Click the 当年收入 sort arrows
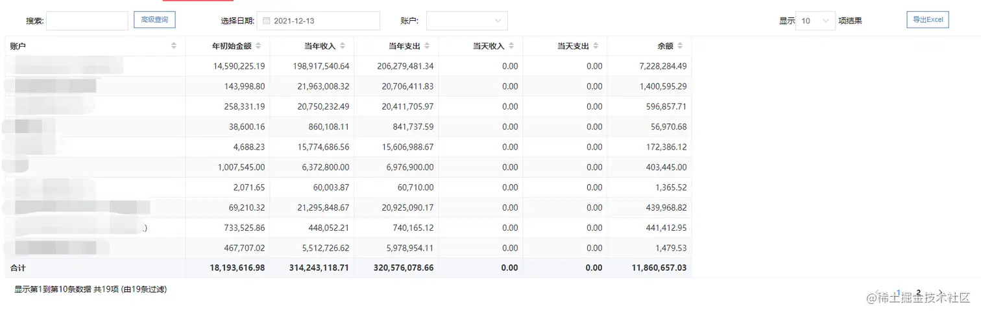The image size is (981, 315). pyautogui.click(x=343, y=46)
